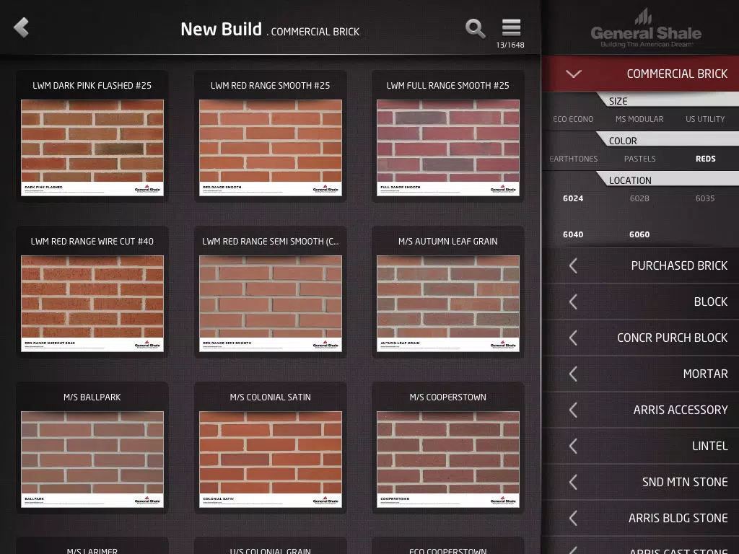Select the U/S Colonial Grain card title
The height and width of the screenshot is (554, 739).
(271, 550)
